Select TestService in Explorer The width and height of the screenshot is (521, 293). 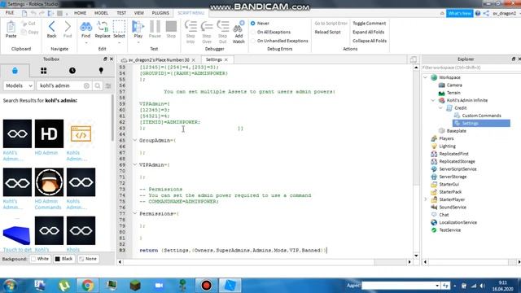[x=450, y=230]
